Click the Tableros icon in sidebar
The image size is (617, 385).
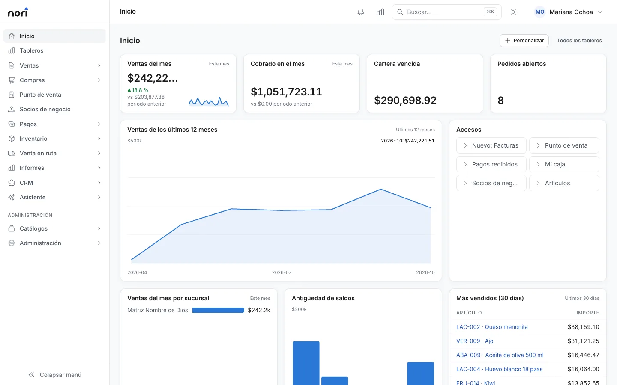12,50
